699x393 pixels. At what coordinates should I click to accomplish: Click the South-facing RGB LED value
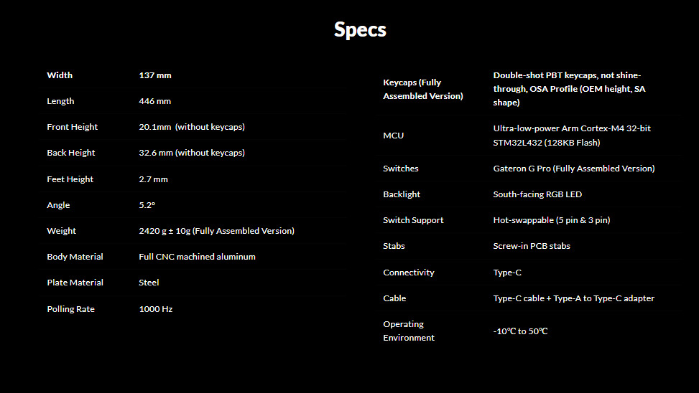tap(537, 194)
